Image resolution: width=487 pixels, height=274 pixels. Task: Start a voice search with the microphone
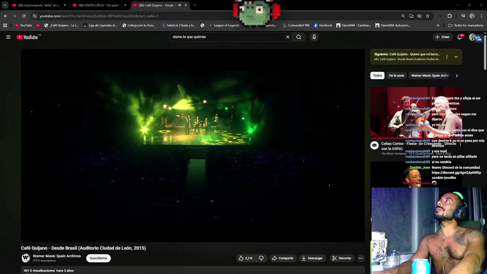(314, 37)
